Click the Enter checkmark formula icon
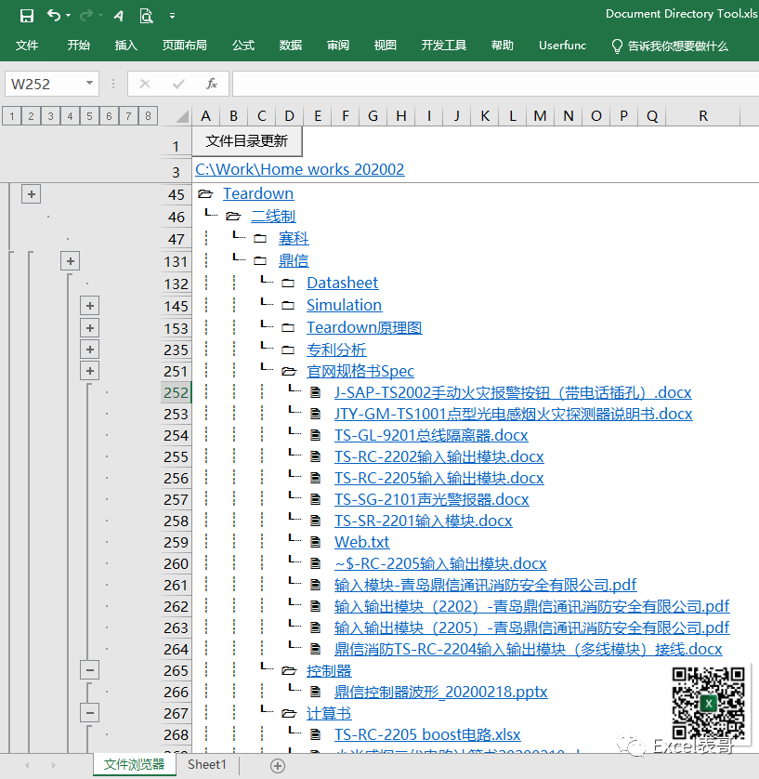This screenshot has height=779, width=759. tap(178, 84)
